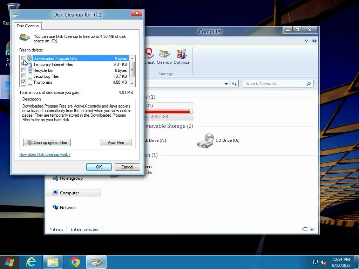
Task: Select the Disk Cleanup tab
Action: [28, 26]
